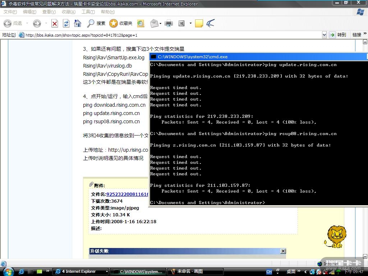Image resolution: width=368 pixels, height=276 pixels.
Task: Open the 查看 menu
Action: tap(49, 12)
